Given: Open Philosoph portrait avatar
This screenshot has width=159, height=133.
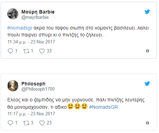Looking at the screenshot, I should [x=13, y=86].
